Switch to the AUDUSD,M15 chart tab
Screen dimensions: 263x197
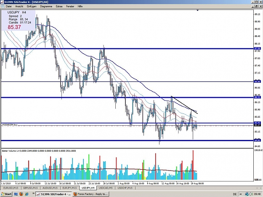pos(50,188)
